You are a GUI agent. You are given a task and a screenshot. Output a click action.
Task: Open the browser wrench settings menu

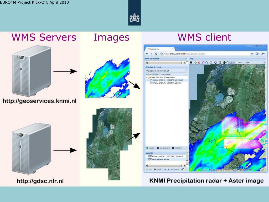point(263,54)
